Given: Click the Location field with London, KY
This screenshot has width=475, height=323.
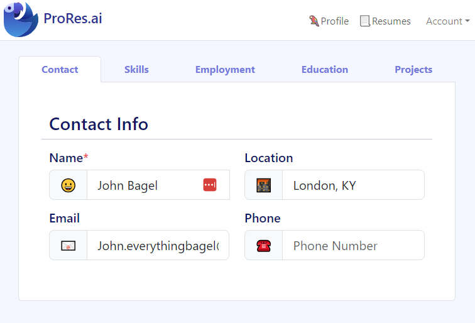Looking at the screenshot, I should click(x=353, y=185).
